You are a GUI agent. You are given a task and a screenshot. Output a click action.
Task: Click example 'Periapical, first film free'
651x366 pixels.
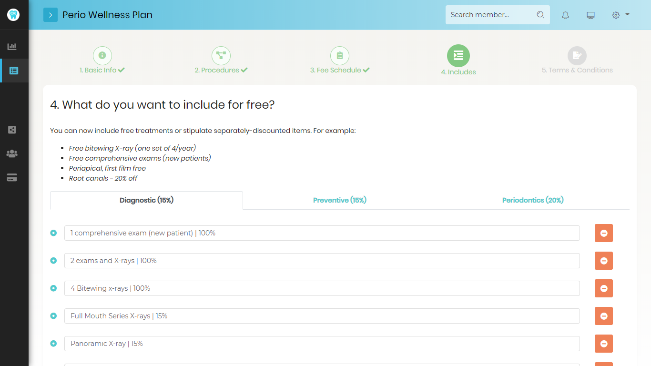pyautogui.click(x=107, y=168)
